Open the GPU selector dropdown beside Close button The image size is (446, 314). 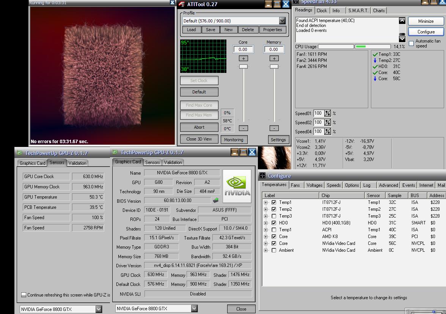194,308
